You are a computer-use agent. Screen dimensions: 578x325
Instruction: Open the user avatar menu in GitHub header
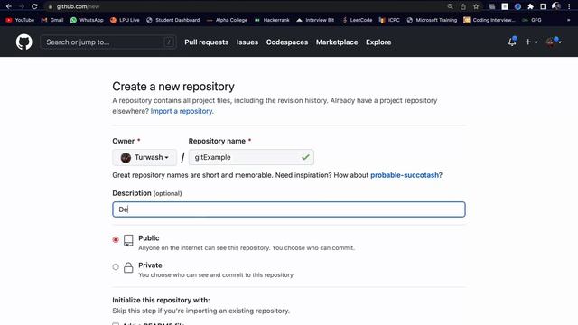pos(554,42)
